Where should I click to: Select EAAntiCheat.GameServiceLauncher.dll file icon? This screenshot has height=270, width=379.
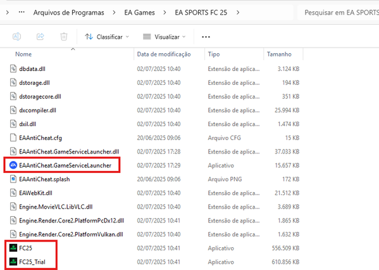coord(13,151)
